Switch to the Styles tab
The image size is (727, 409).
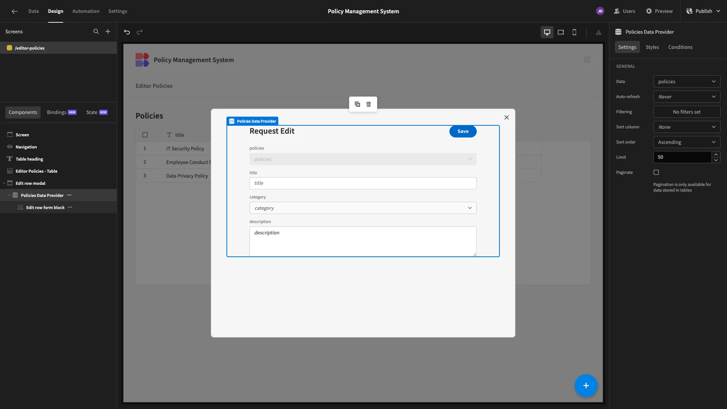coord(652,47)
